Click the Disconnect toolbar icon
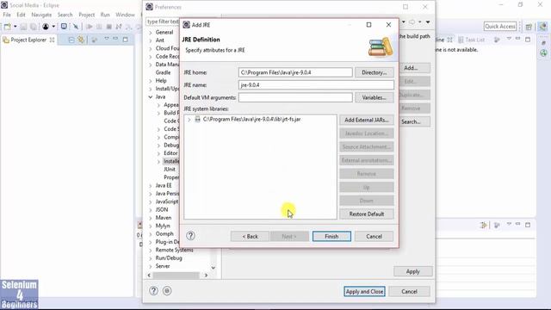 coord(119,27)
